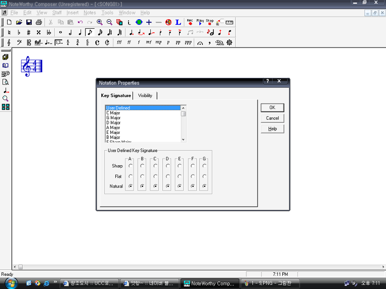This screenshot has height=289, width=386.
Task: Click the Record button in toolbar
Action: coord(190,22)
